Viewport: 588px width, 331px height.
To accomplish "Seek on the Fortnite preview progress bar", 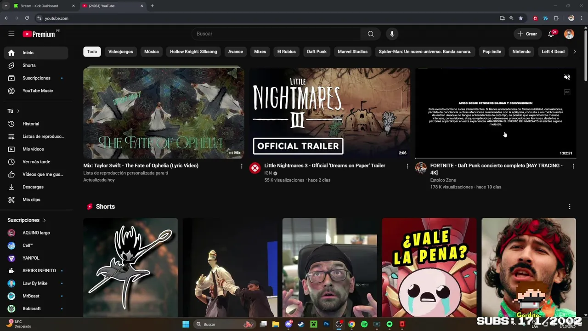I will (x=496, y=158).
